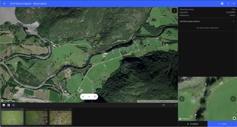Select structure marker 280 on map
The width and height of the screenshot is (237, 127).
(157, 41)
